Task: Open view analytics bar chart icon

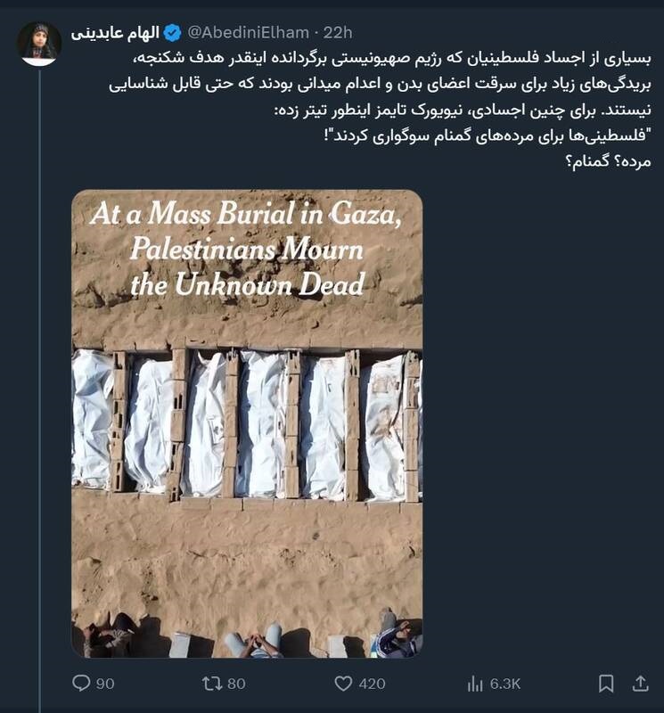Action: (x=475, y=684)
